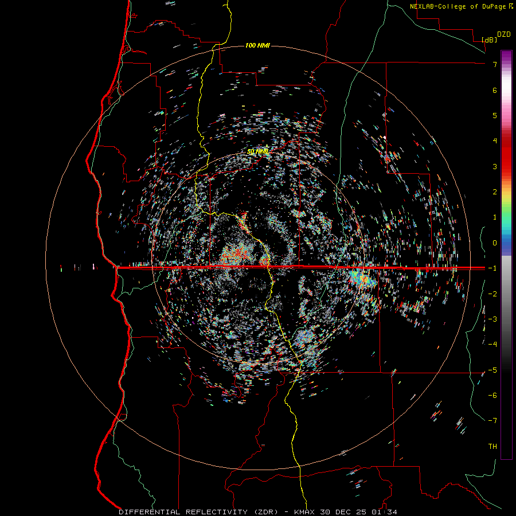Click the 7 tick on color scale
516x516 pixels.
495,64
